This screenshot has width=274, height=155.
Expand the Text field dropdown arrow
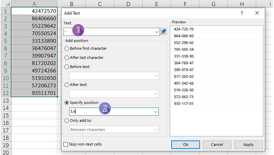[156, 32]
